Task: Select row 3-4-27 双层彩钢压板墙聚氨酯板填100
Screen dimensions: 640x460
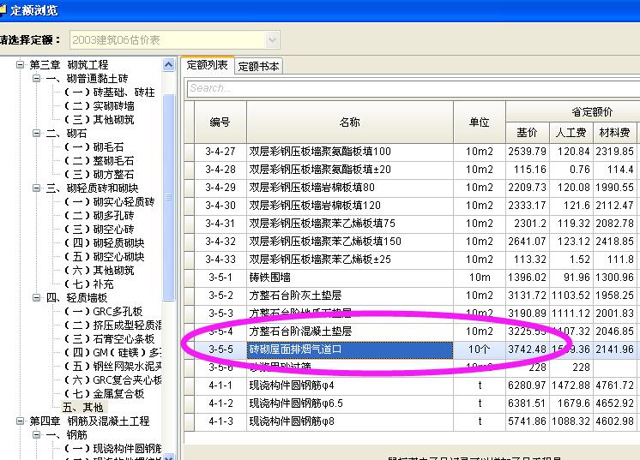Action: coord(412,152)
